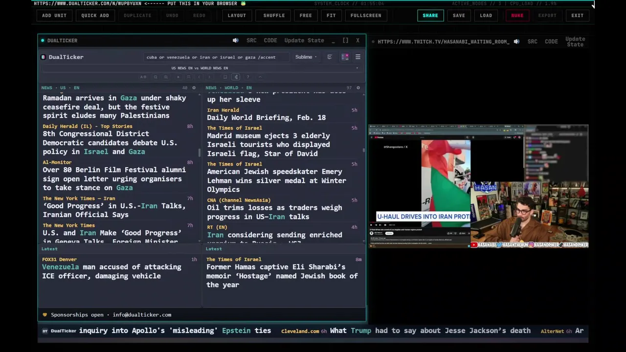
Task: Expand the US NEWS vs WORLD NEWS selector
Action: (x=202, y=68)
